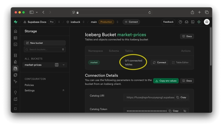The image size is (223, 127).
Task: Click the market namespace badge
Action: (x=94, y=62)
